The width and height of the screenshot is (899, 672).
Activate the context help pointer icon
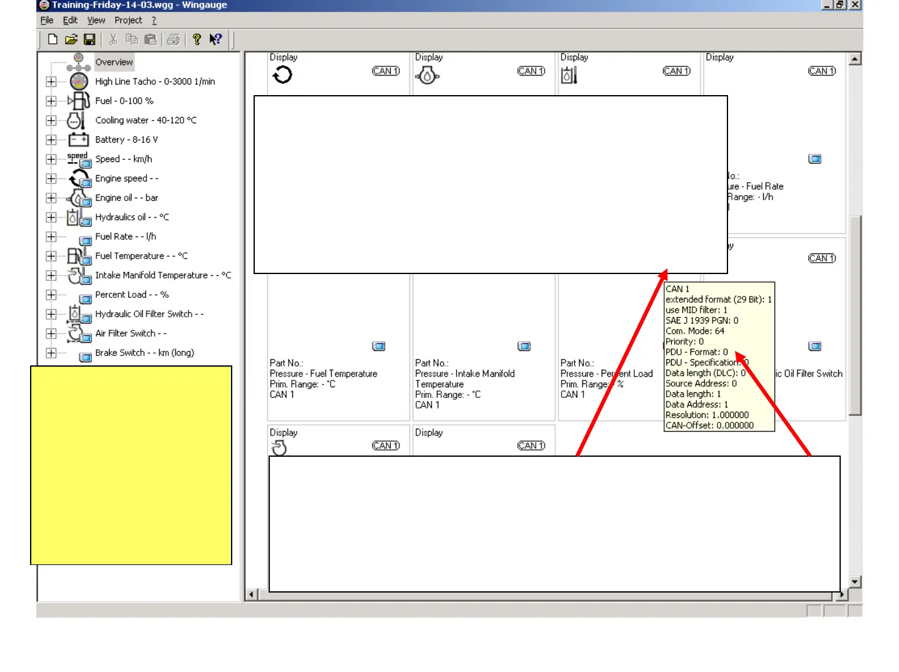(215, 39)
